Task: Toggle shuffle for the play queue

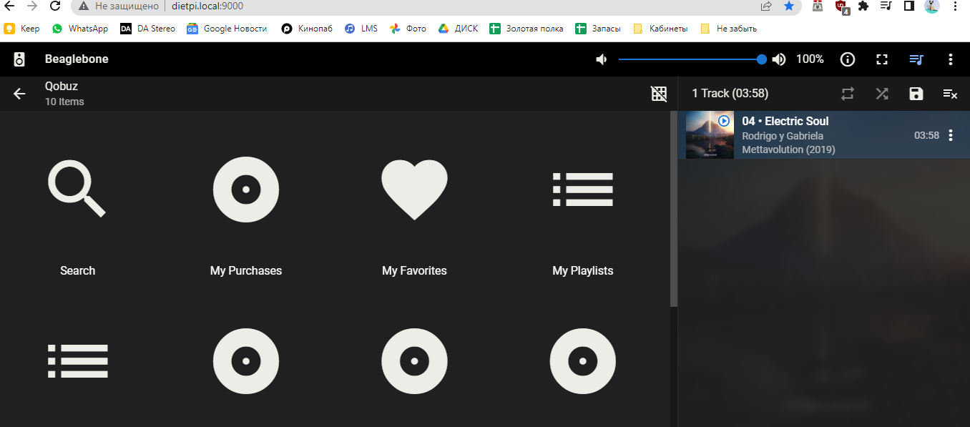Action: click(x=882, y=94)
